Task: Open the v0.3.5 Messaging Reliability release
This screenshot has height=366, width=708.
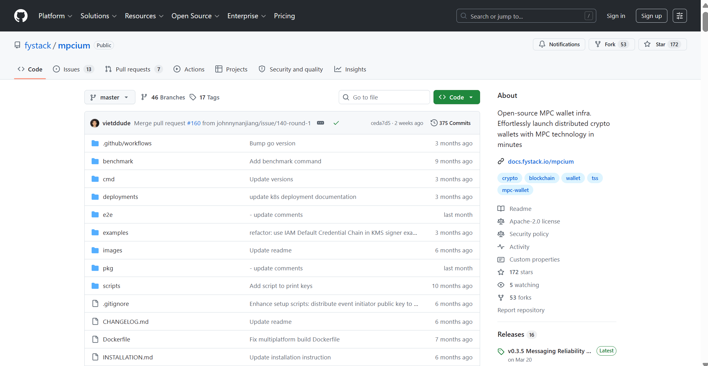Action: (x=549, y=351)
